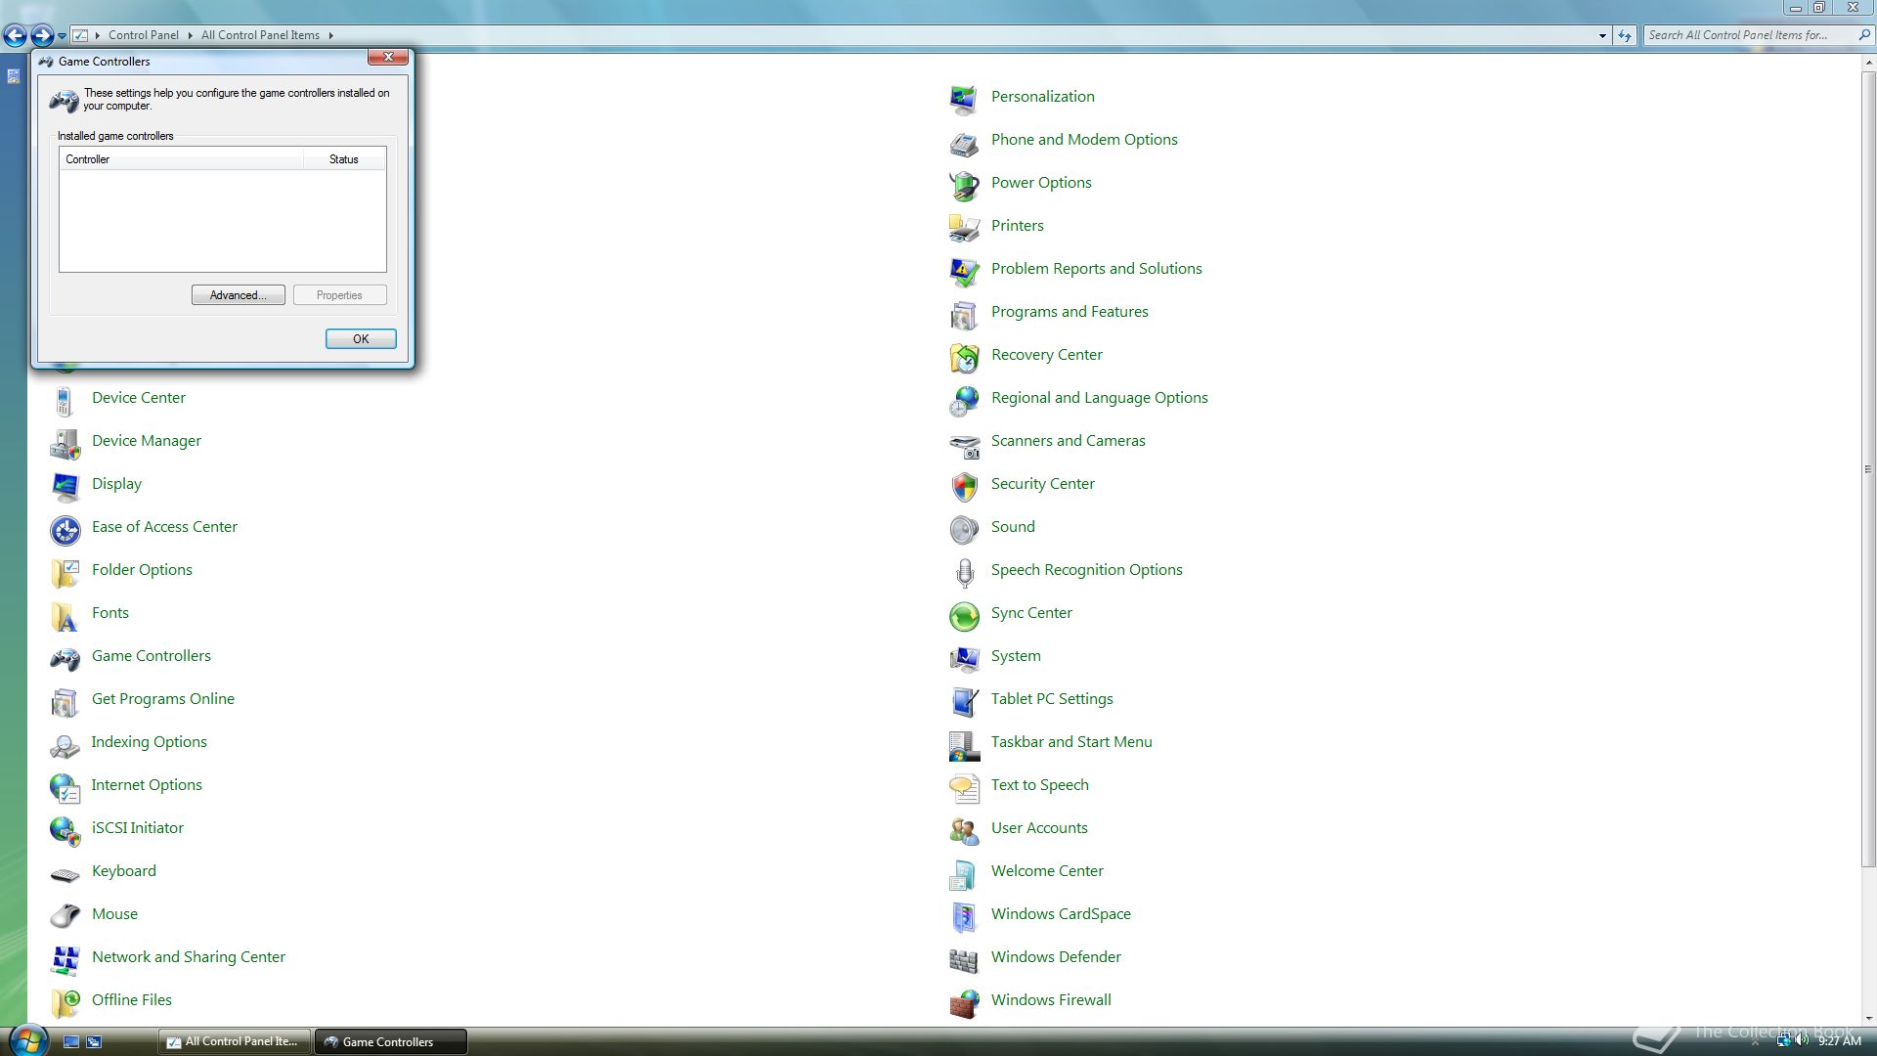Click the Sync Center green icon
Image resolution: width=1877 pixels, height=1056 pixels.
click(x=964, y=614)
